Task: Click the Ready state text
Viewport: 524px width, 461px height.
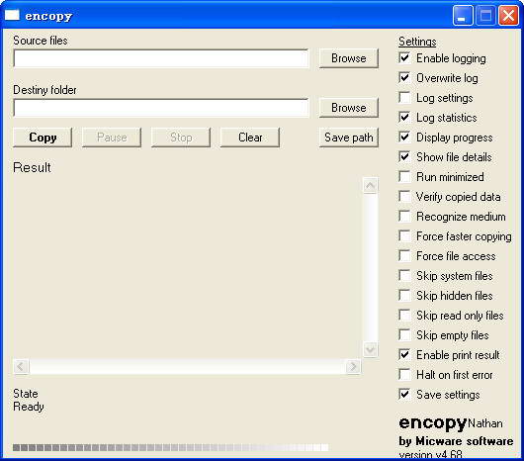Action: (x=29, y=407)
